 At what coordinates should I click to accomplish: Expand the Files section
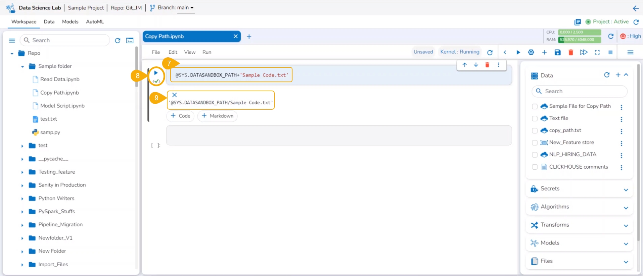pos(626,262)
